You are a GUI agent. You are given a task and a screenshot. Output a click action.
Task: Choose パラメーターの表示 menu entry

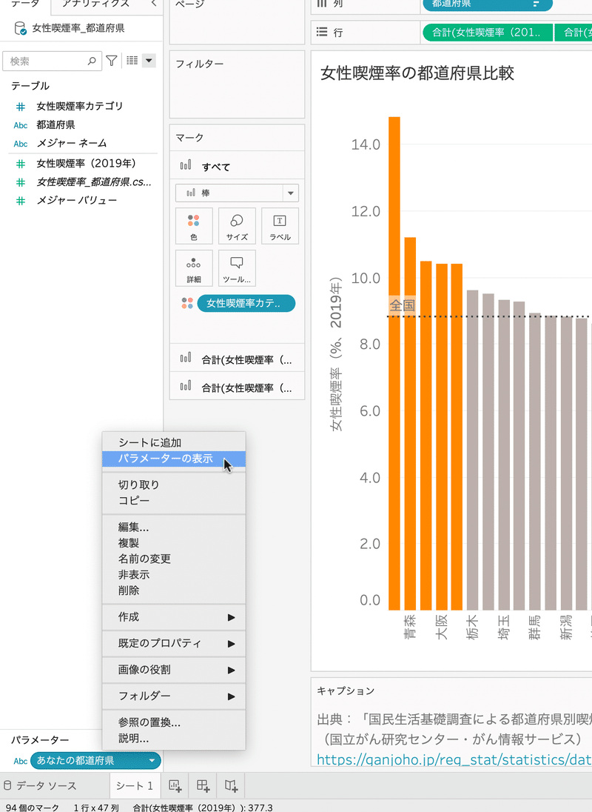pyautogui.click(x=174, y=459)
